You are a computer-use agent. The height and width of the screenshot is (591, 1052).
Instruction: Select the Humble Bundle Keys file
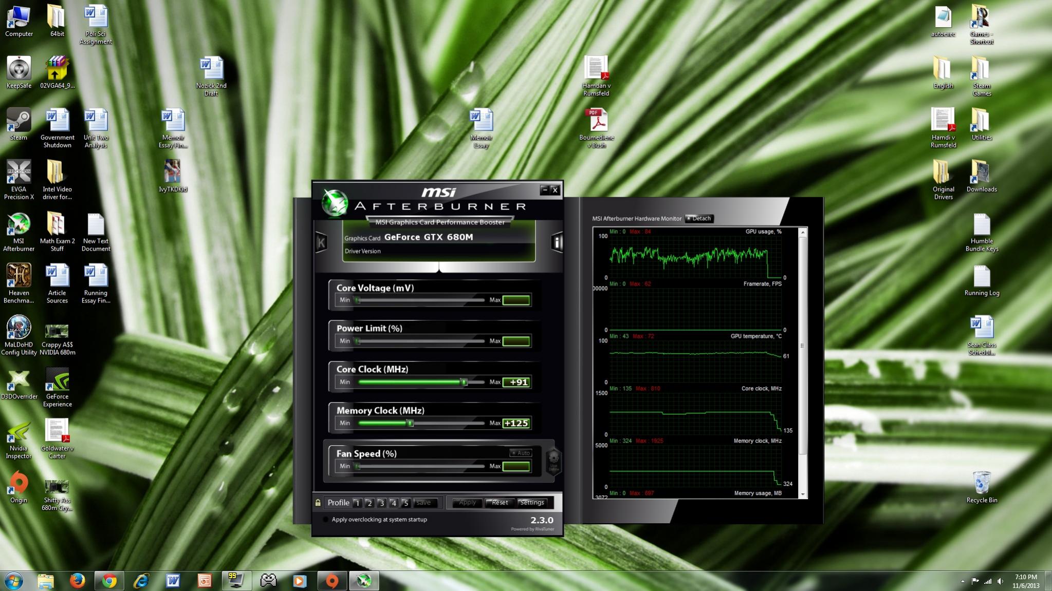(x=982, y=233)
